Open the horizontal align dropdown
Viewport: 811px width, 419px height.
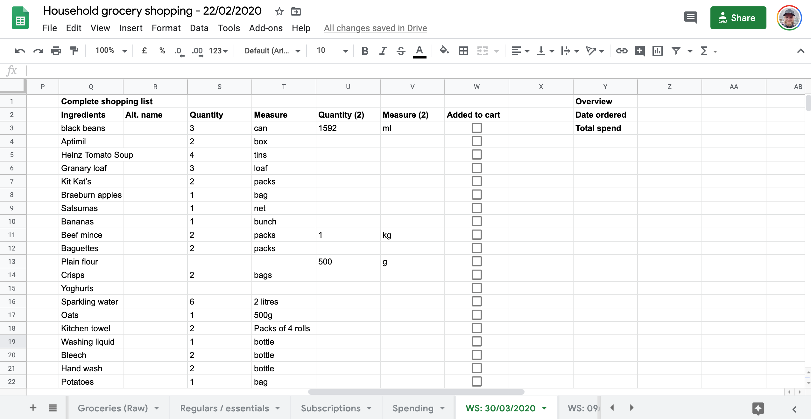point(520,51)
